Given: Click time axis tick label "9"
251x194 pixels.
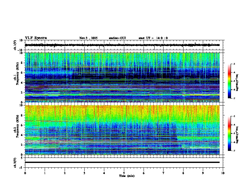Looking at the screenshot, I should tap(203, 173).
